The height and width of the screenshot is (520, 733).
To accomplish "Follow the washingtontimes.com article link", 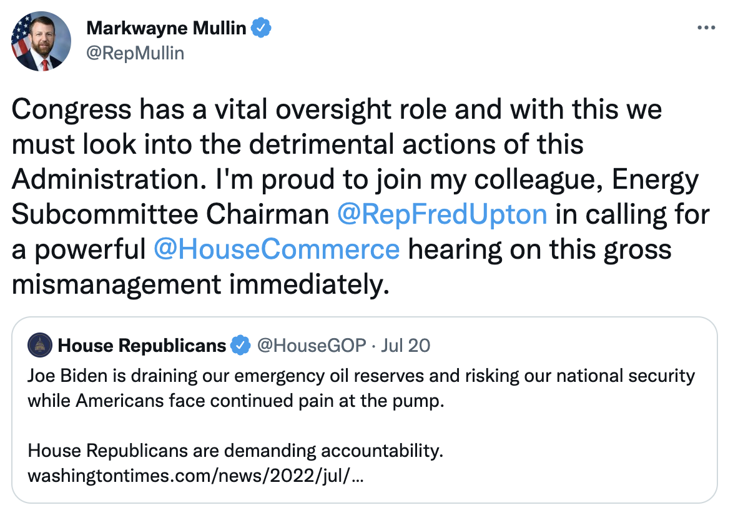I will point(195,476).
